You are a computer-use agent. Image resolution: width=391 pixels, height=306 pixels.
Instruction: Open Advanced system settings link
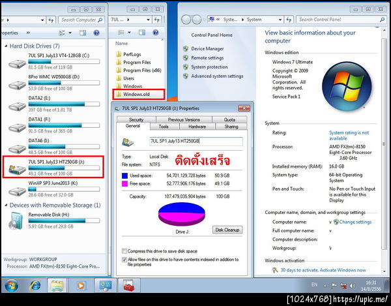(217, 76)
